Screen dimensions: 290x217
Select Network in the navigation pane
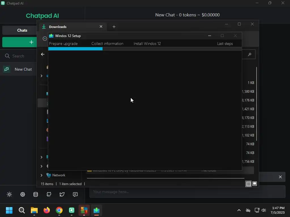point(59,175)
